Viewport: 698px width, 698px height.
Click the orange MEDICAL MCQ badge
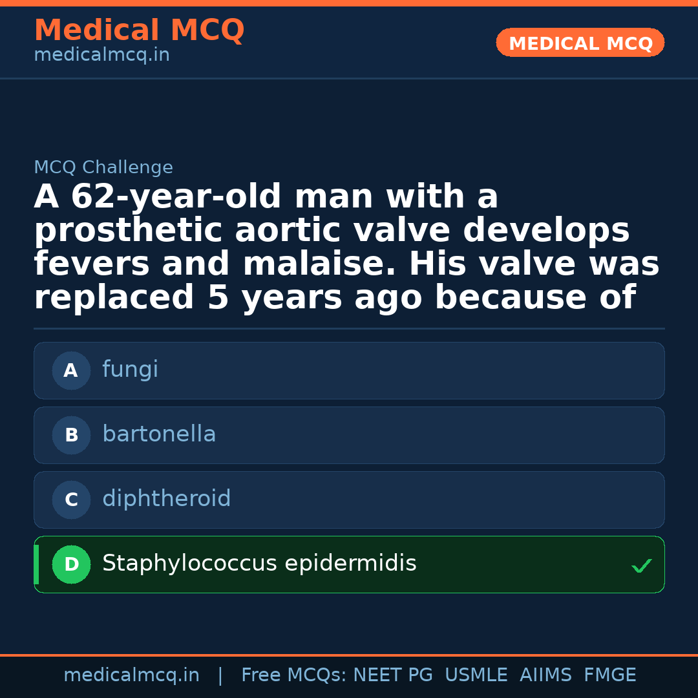[x=580, y=43]
